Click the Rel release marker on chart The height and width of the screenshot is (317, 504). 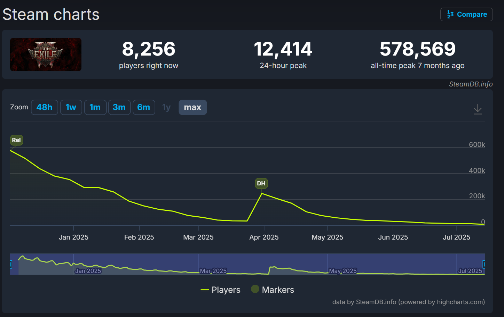[x=16, y=140]
